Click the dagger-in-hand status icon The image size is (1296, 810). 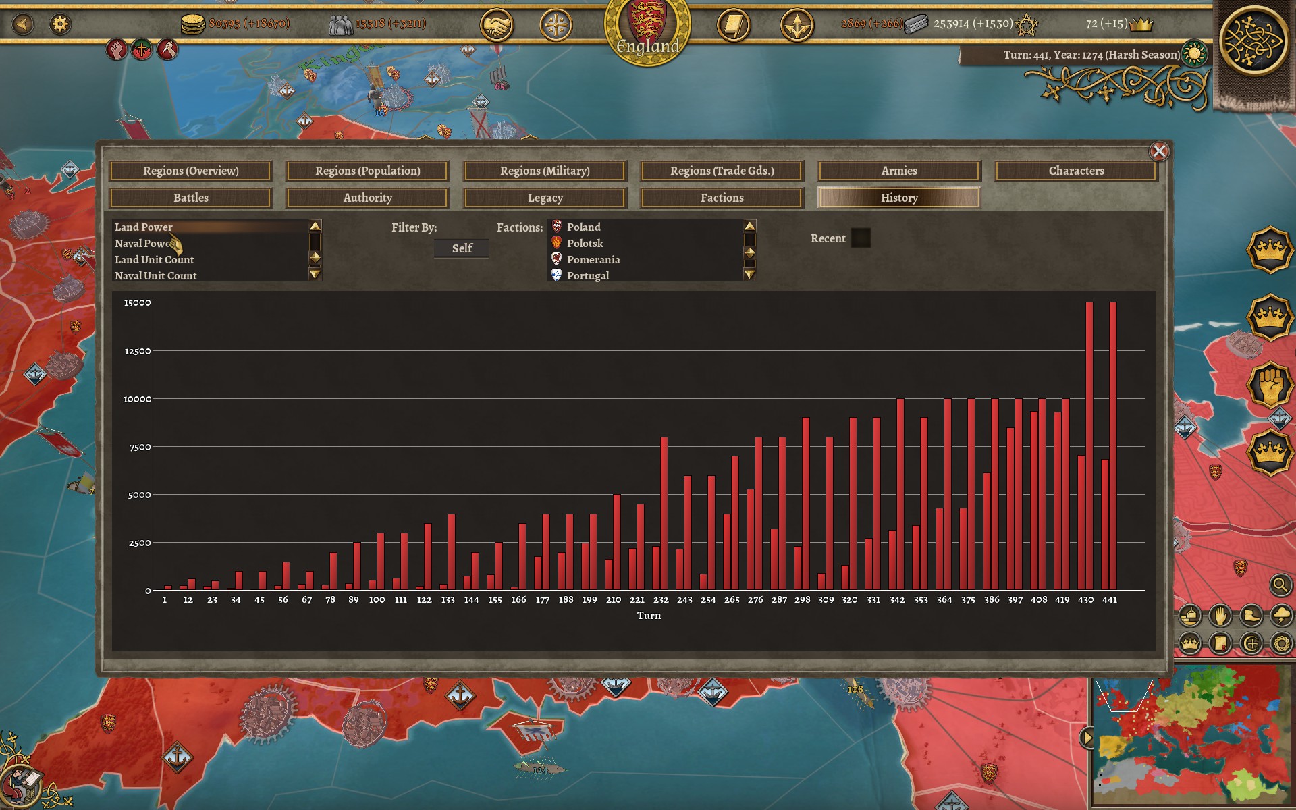(167, 49)
